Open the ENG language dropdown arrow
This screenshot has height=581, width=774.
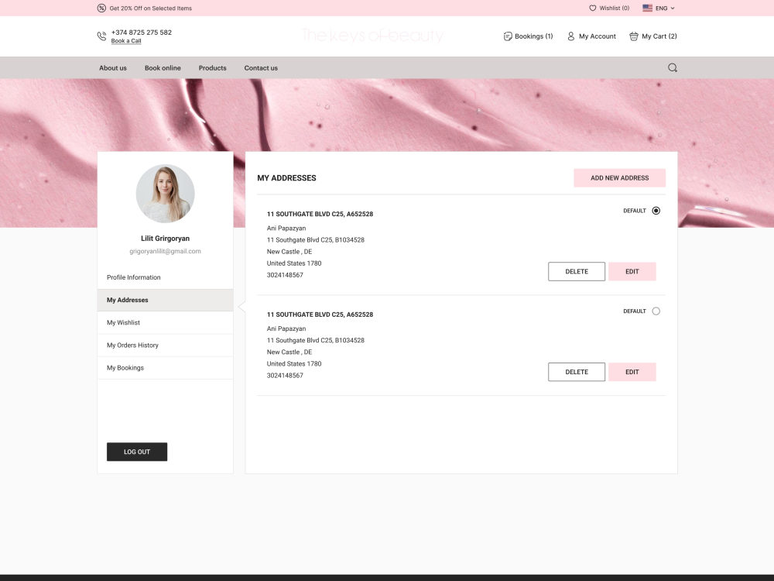673,9
